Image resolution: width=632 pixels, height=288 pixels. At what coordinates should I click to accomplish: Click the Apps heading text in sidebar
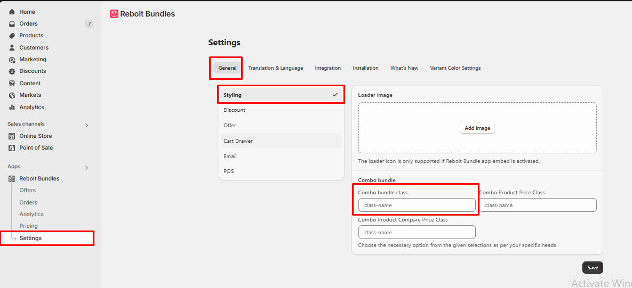point(14,167)
